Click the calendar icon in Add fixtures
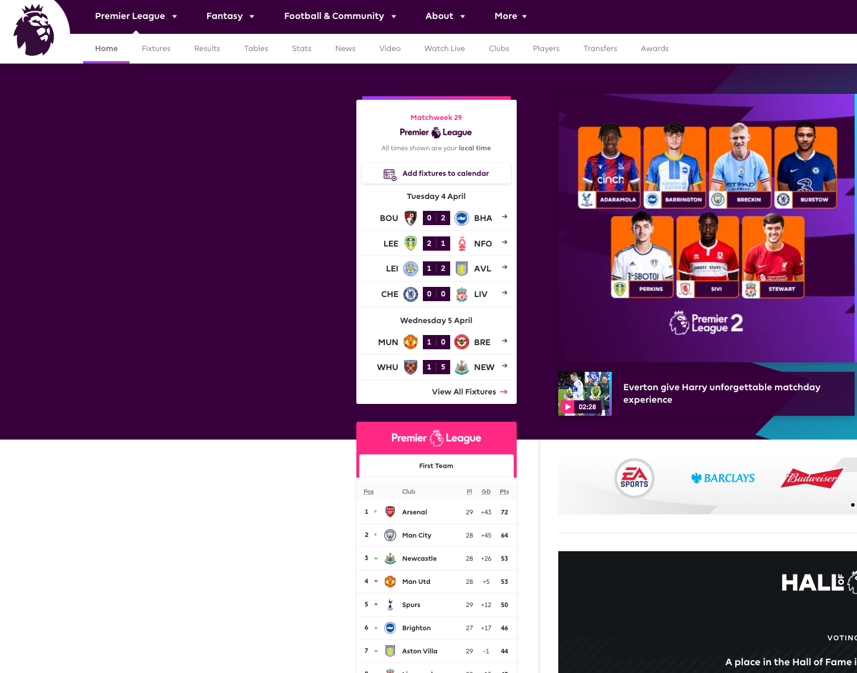Image resolution: width=857 pixels, height=673 pixels. coord(390,174)
